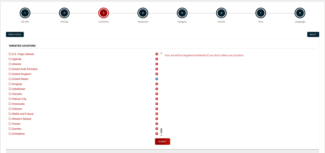Click the Previous button
This screenshot has height=153, width=325.
(15, 34)
